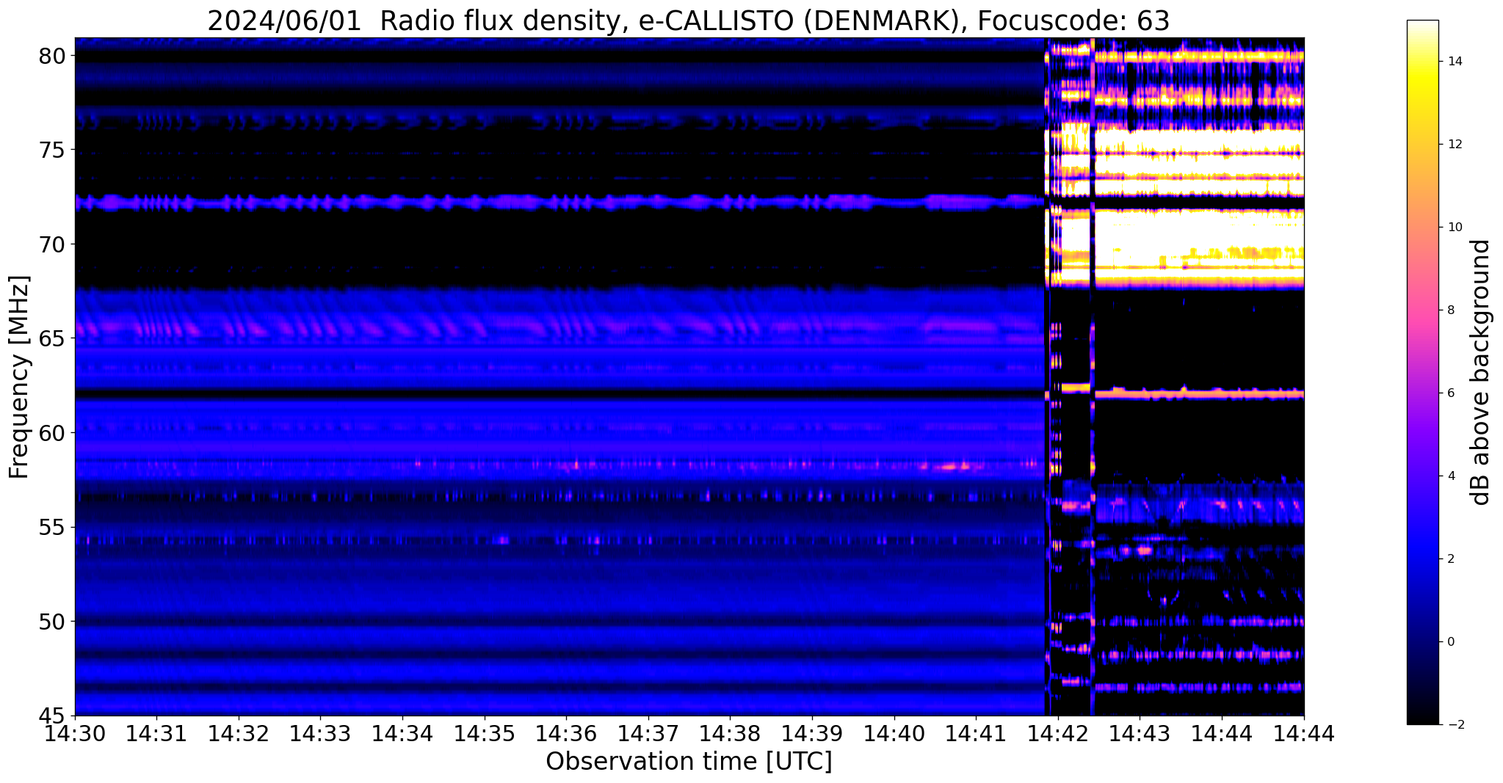Click the colorbar tick label 10
This screenshot has height=783, width=1503.
tap(1453, 227)
